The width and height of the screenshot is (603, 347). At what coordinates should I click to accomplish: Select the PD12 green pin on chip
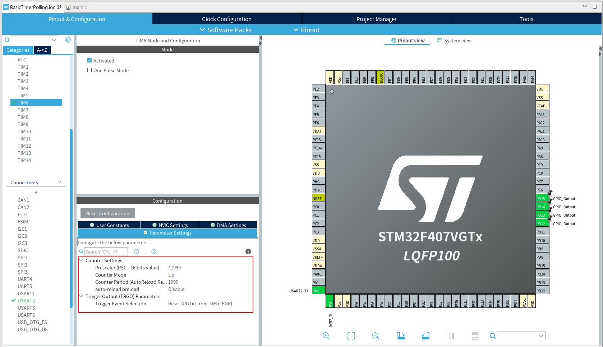point(542,224)
